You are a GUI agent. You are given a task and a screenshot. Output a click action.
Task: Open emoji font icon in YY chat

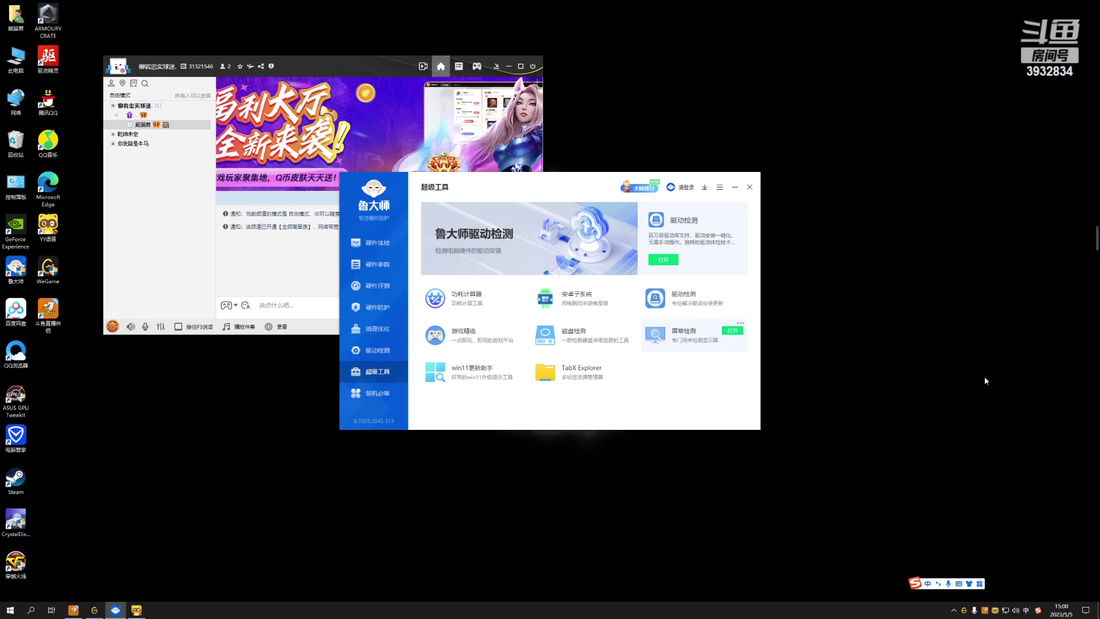click(246, 305)
